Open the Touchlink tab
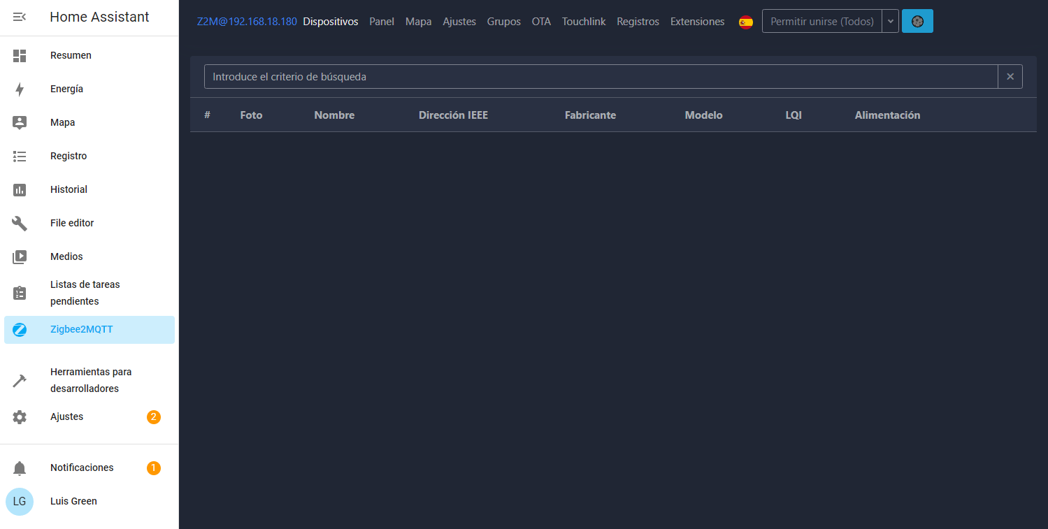The width and height of the screenshot is (1048, 529). [x=584, y=22]
